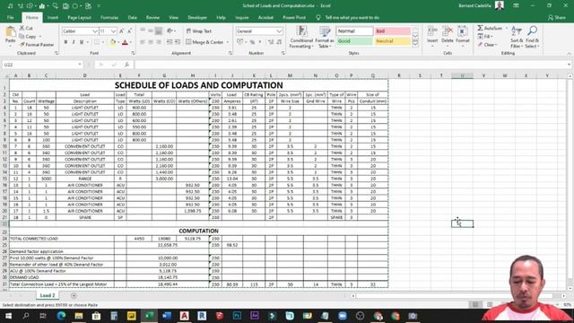This screenshot has width=574, height=323.
Task: Click the Cut scissors icon
Action: (22, 28)
